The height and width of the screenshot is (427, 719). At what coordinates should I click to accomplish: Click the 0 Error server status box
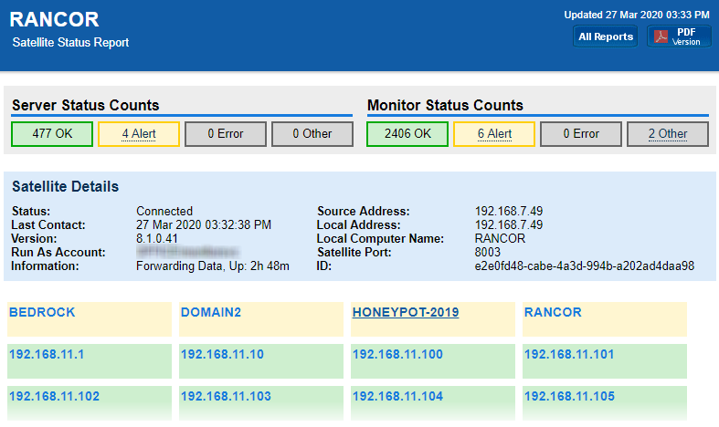[x=225, y=134]
